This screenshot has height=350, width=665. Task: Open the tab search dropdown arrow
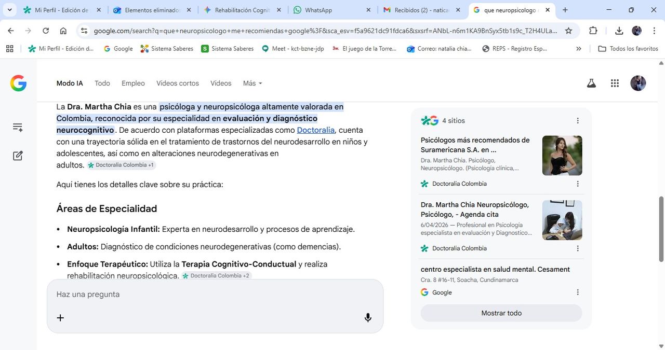(x=9, y=10)
